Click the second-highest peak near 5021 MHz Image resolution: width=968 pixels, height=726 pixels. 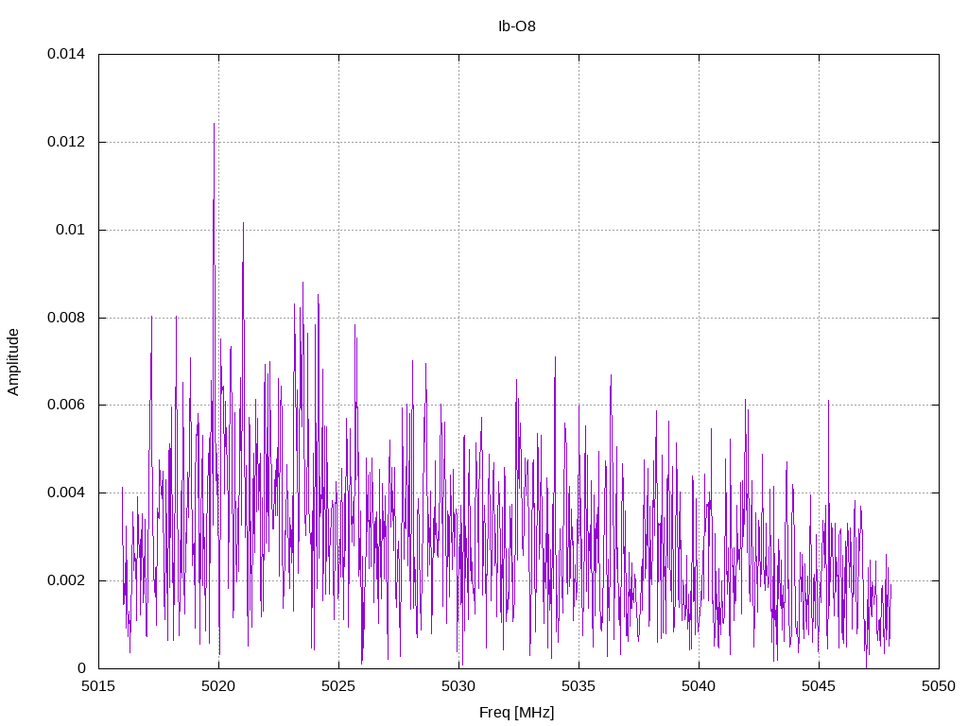click(243, 224)
